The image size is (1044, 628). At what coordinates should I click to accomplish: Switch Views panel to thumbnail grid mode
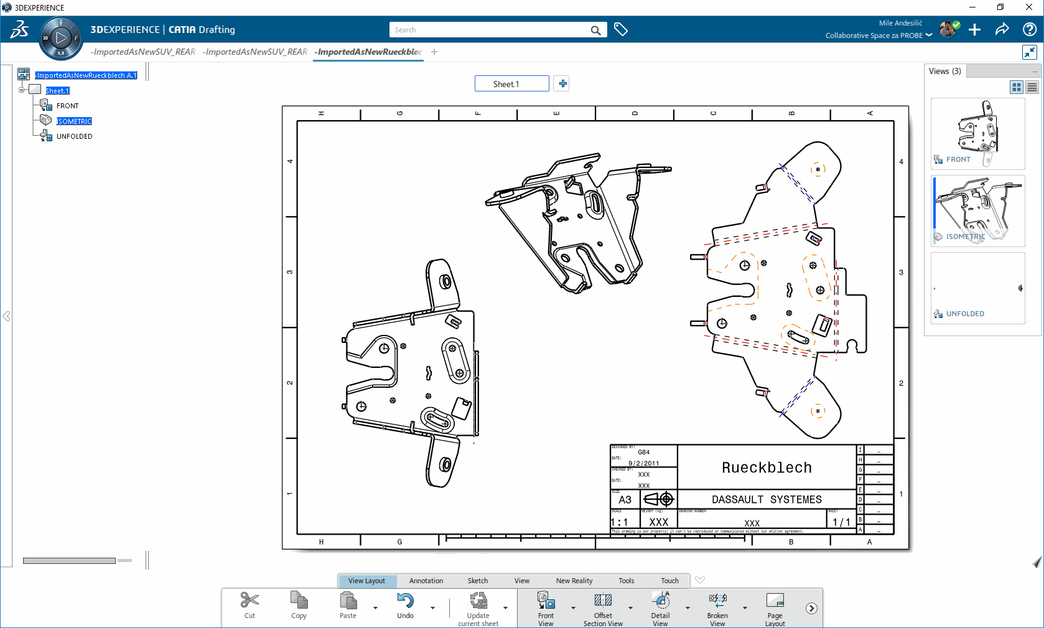coord(1017,87)
